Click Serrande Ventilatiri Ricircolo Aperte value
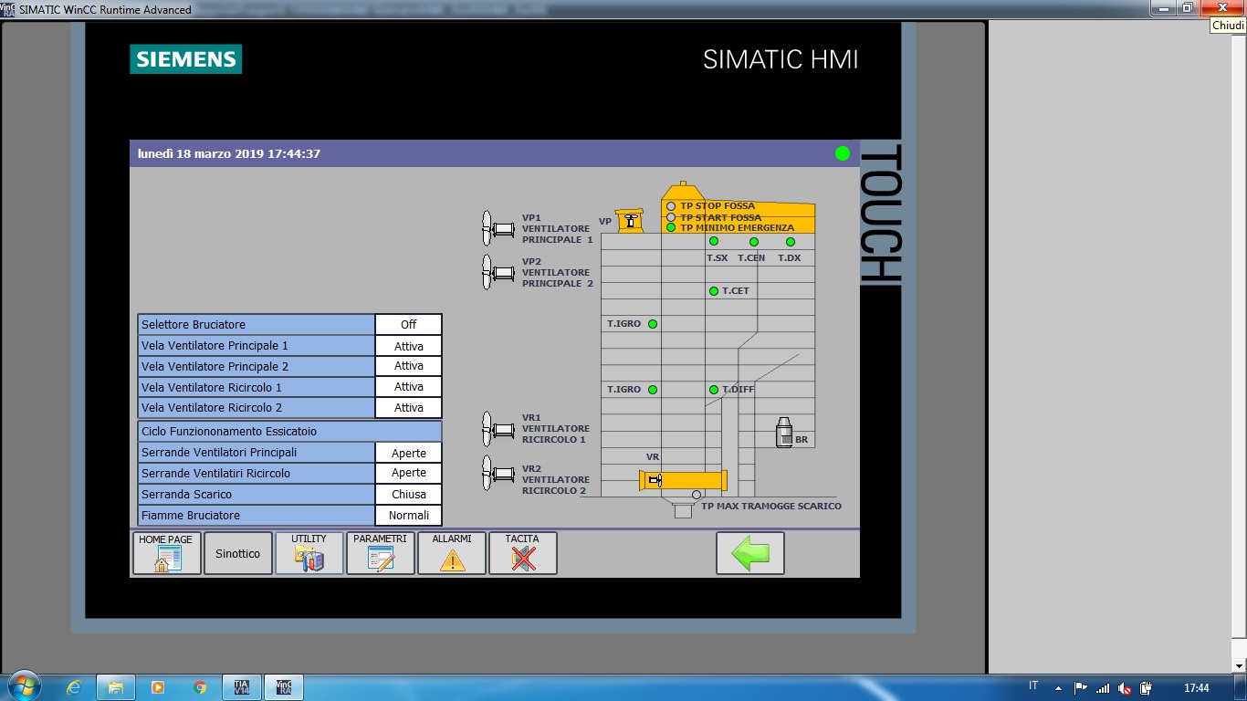The width and height of the screenshot is (1247, 701). pos(409,473)
